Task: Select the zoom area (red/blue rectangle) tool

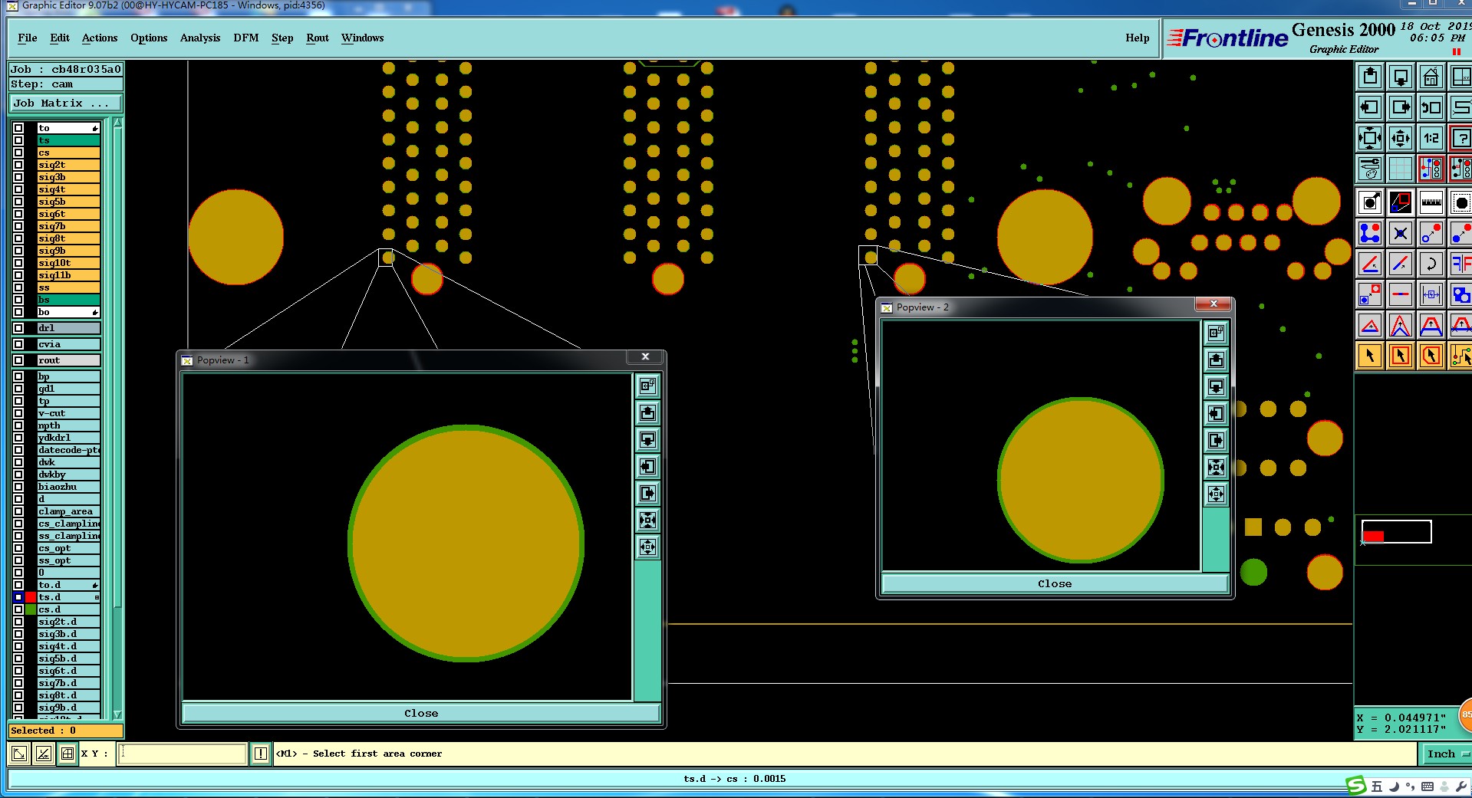Action: click(x=1401, y=202)
